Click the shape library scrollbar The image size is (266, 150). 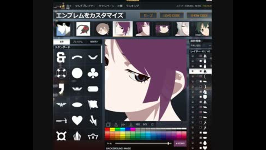click(102, 54)
